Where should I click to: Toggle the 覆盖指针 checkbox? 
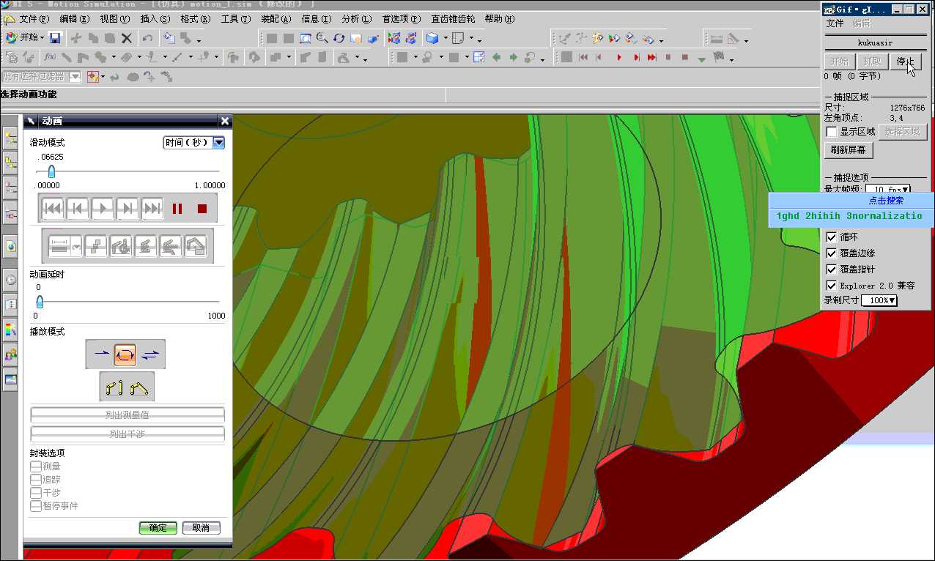pyautogui.click(x=832, y=270)
